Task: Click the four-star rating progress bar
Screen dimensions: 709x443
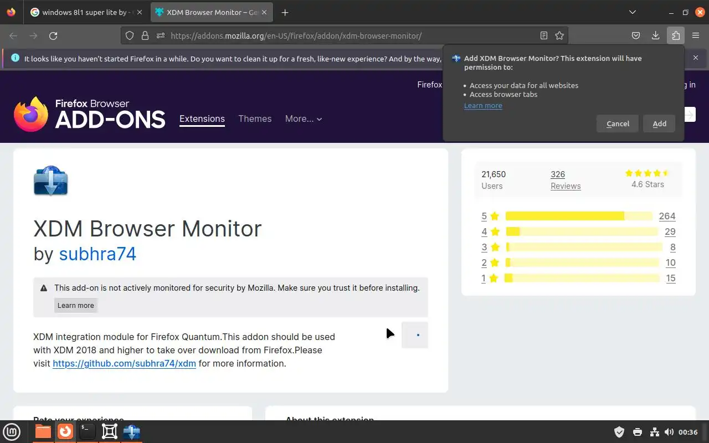Action: 582,231
